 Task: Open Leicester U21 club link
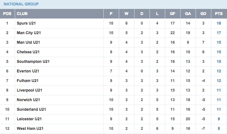pos(29,119)
